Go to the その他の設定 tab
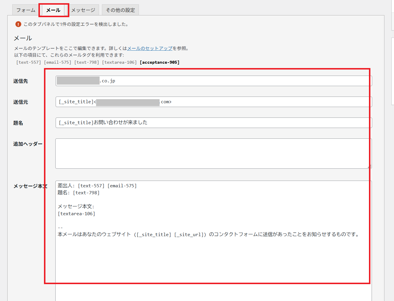Screen dimensions: 394x301 pos(120,10)
